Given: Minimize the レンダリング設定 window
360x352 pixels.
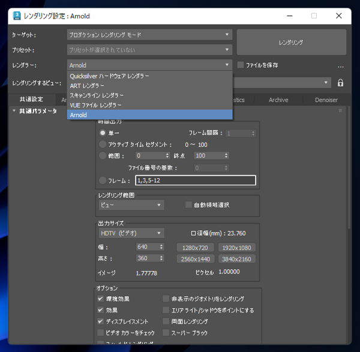Looking at the screenshot, I should [x=290, y=16].
